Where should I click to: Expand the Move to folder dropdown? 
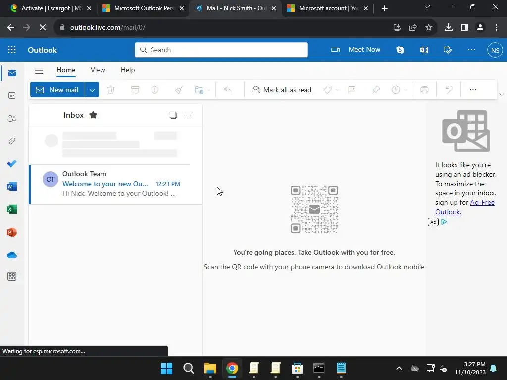[208, 90]
